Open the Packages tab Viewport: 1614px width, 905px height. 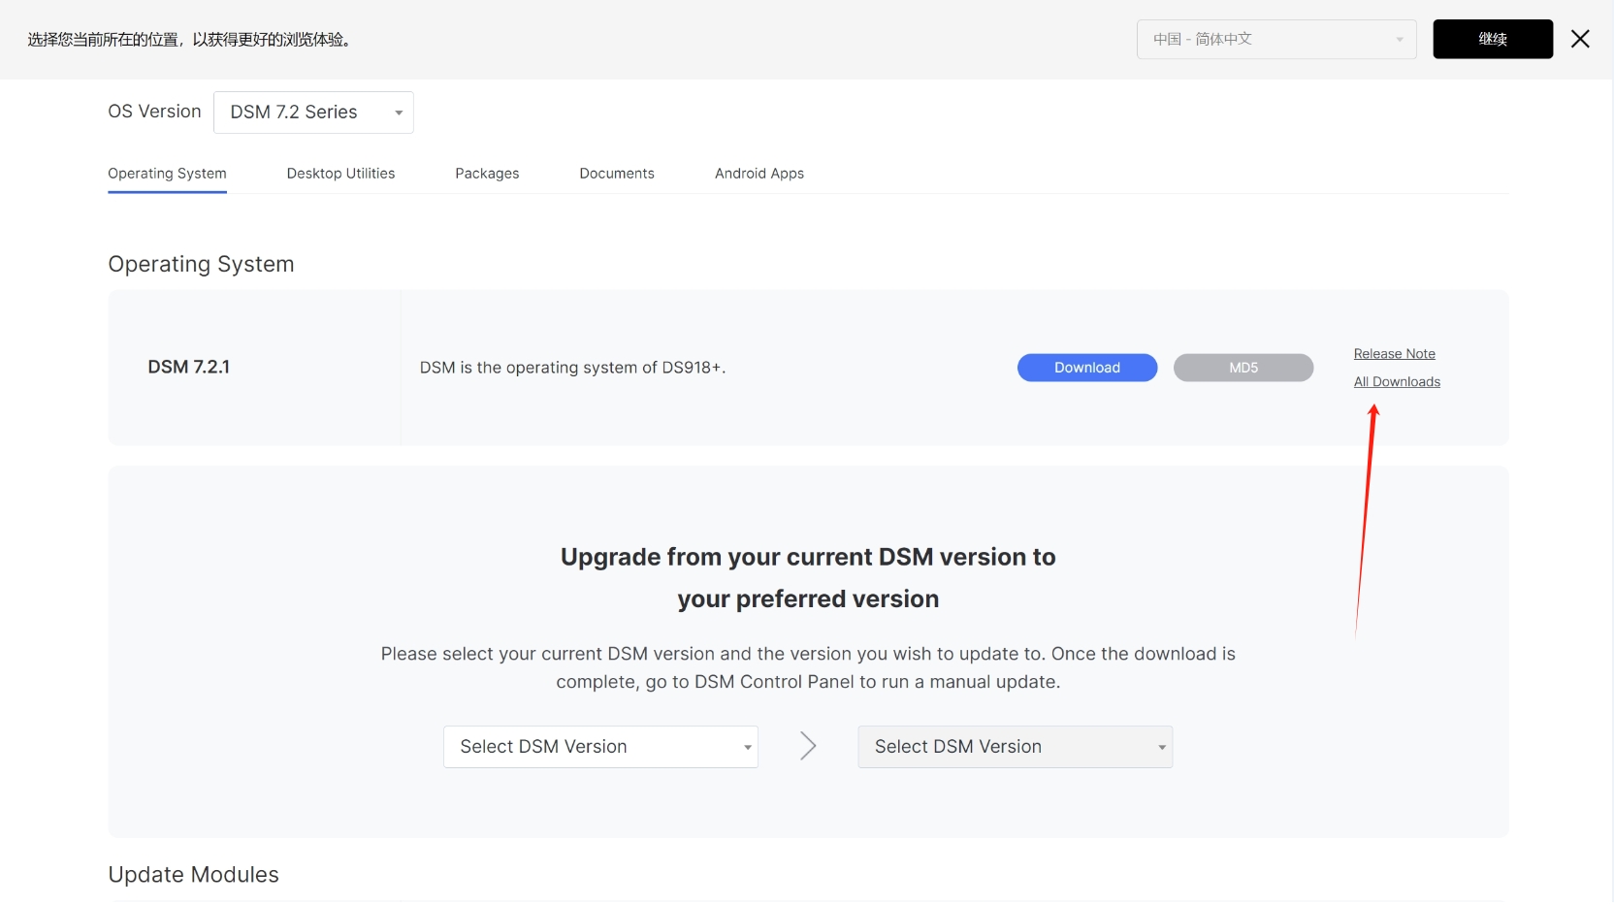(x=487, y=174)
